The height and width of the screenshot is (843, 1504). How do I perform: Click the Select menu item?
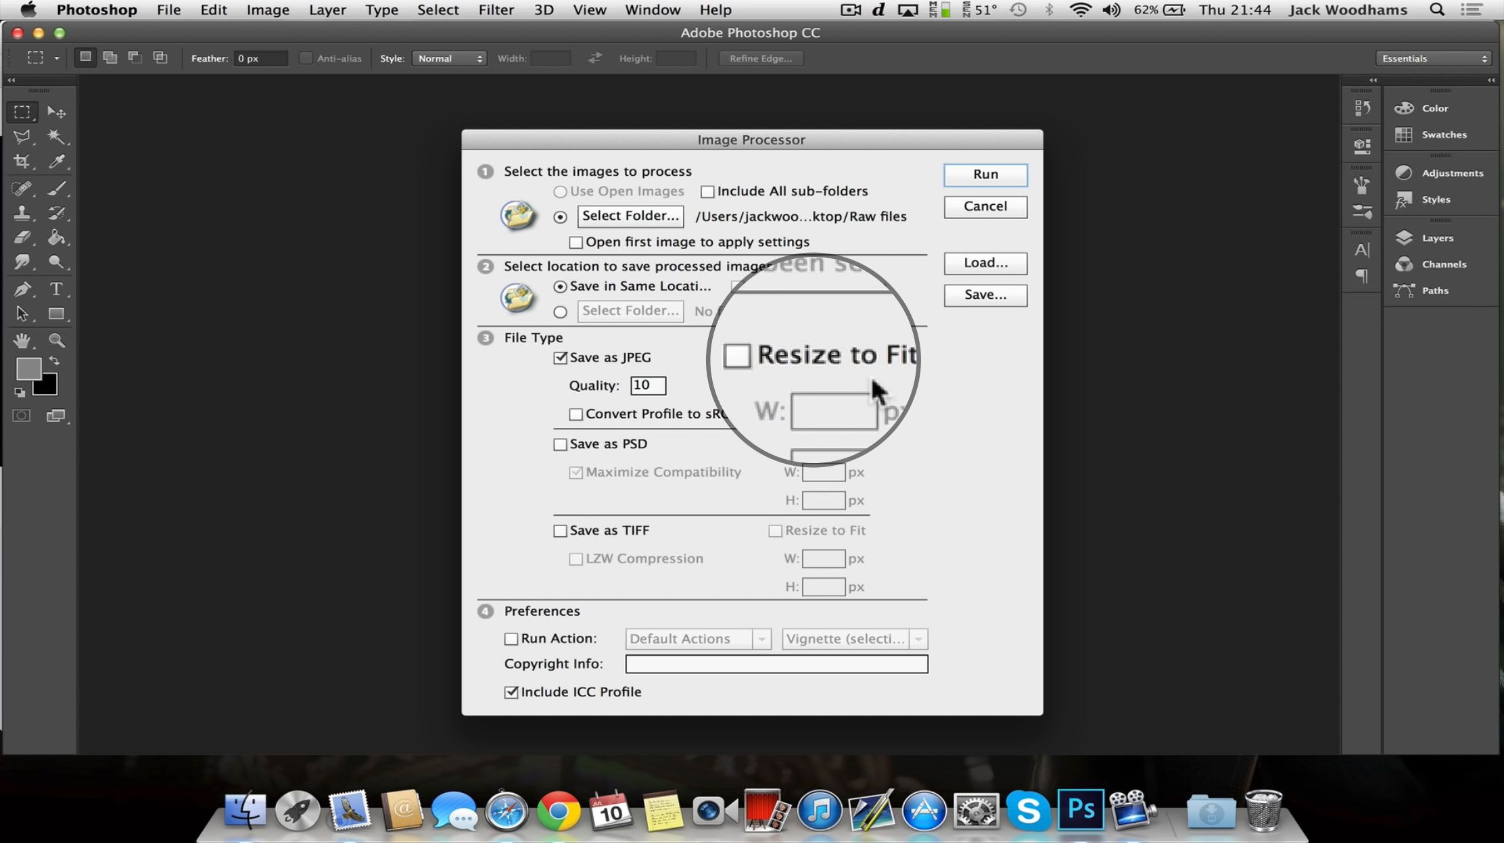tap(437, 9)
